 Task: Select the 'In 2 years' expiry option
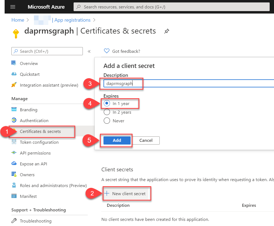coord(107,112)
